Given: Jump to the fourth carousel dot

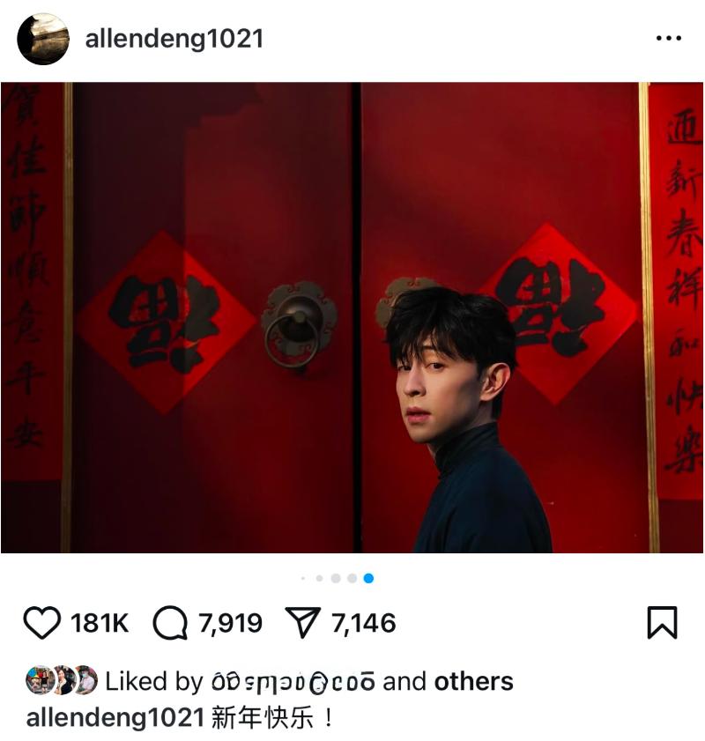Looking at the screenshot, I should click(x=352, y=578).
